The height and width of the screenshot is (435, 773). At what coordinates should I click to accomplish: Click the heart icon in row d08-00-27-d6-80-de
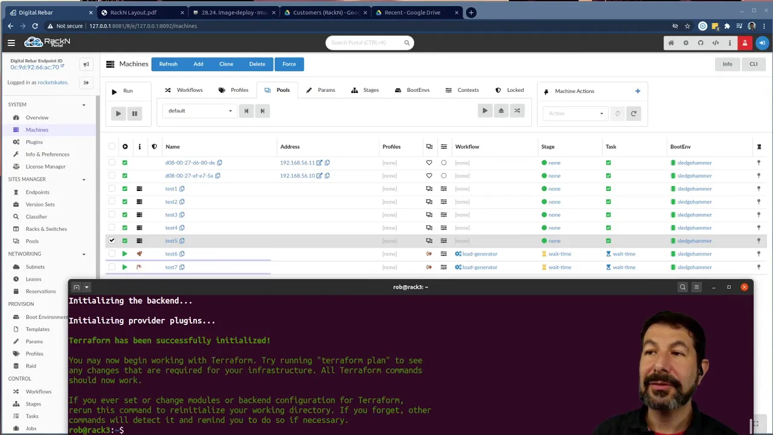tap(429, 163)
